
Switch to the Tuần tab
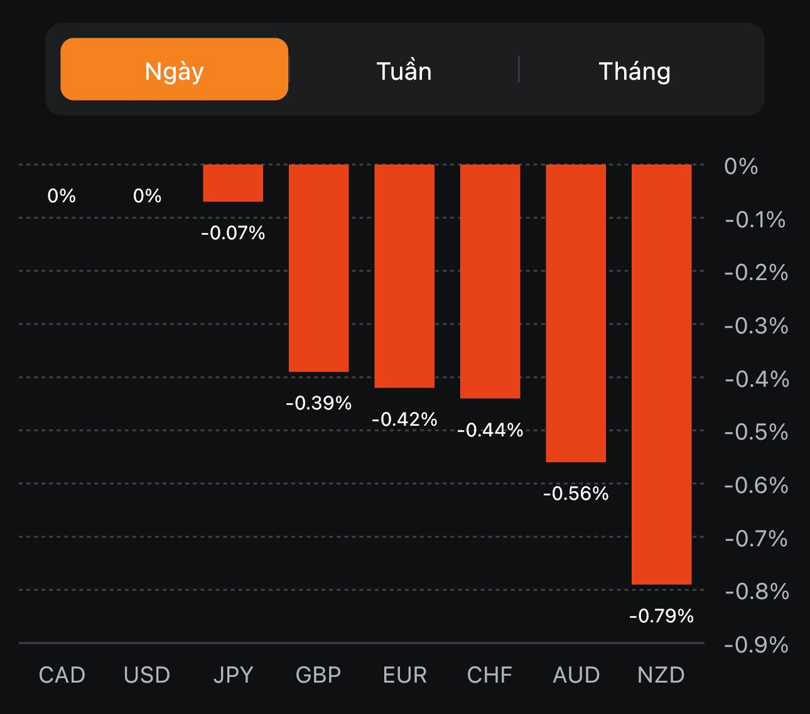404,70
